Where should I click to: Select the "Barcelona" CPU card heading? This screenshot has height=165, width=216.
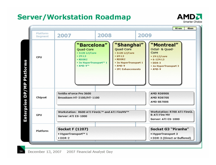click(x=92, y=45)
